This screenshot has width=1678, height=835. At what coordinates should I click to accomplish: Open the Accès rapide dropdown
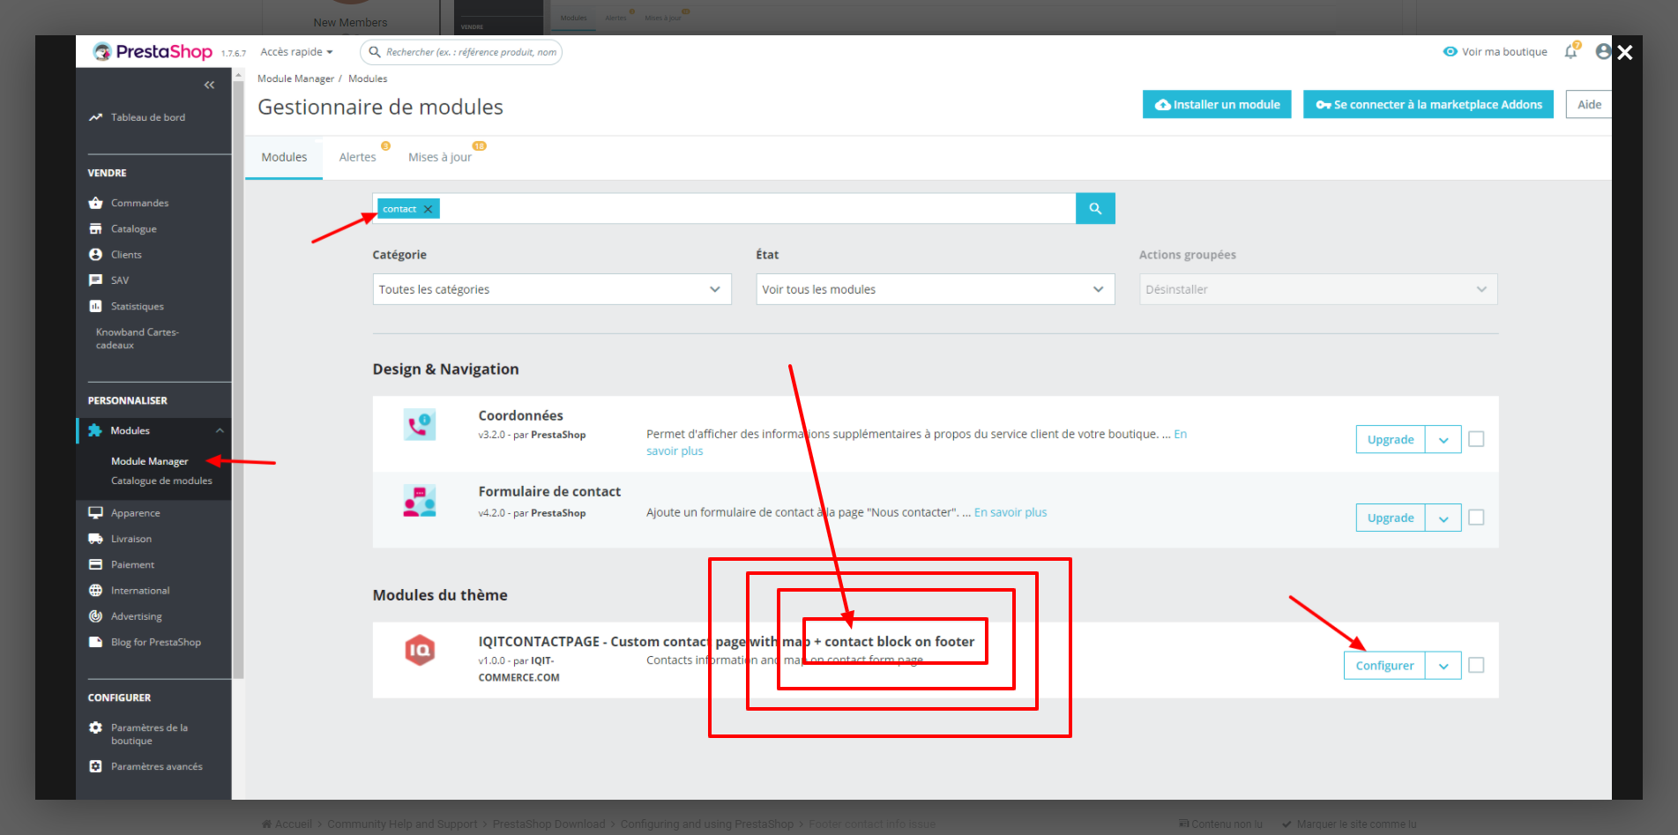coord(296,52)
